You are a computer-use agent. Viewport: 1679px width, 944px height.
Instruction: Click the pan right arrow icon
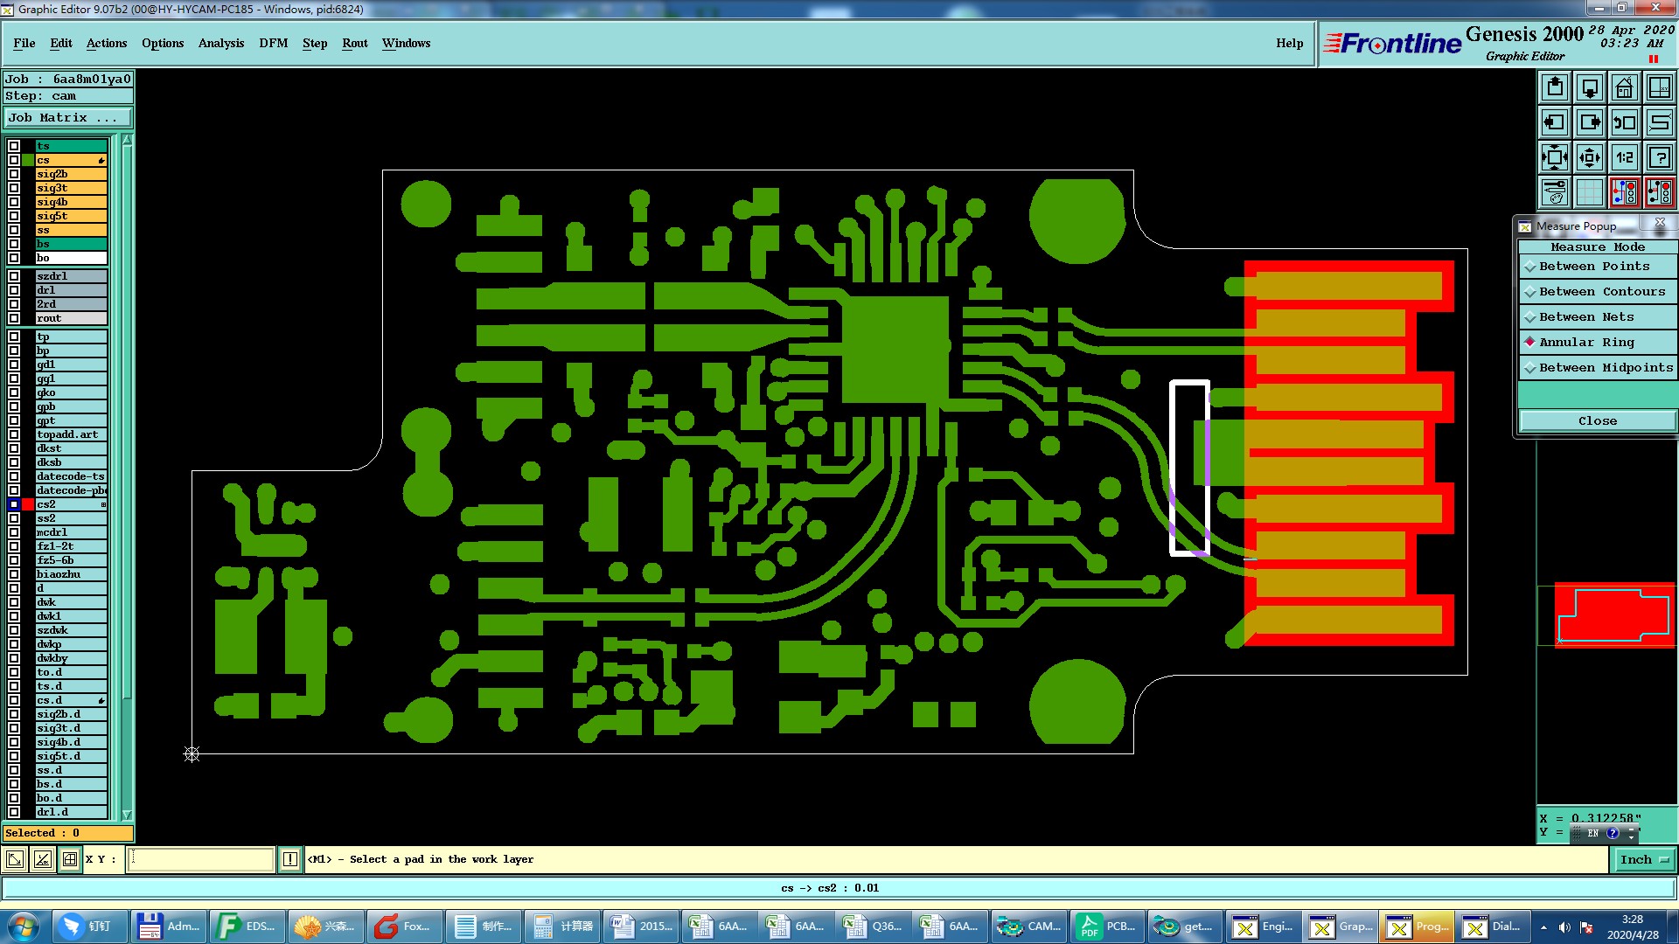click(x=1589, y=122)
